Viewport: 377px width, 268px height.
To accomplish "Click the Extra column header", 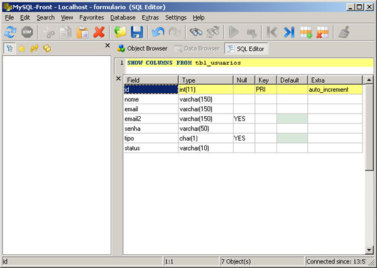I will click(x=335, y=80).
